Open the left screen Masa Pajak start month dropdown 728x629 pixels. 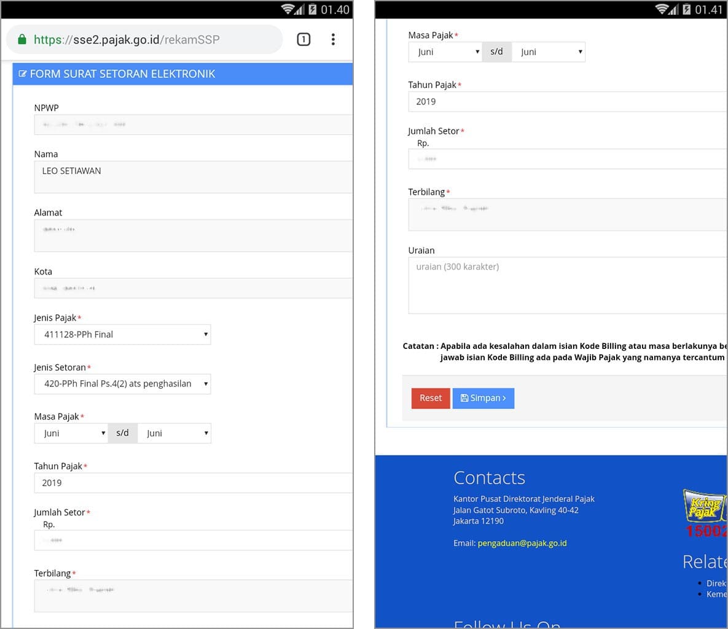[x=71, y=433]
